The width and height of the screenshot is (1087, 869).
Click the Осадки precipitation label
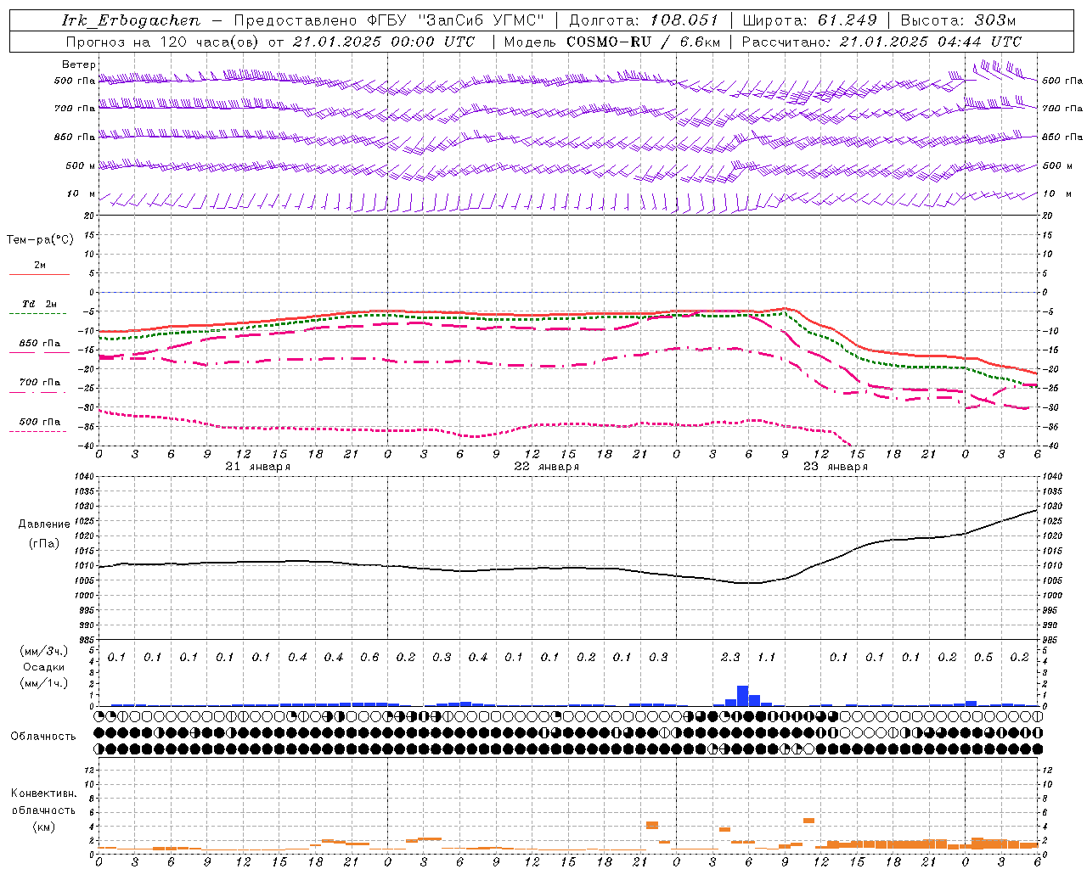[44, 667]
